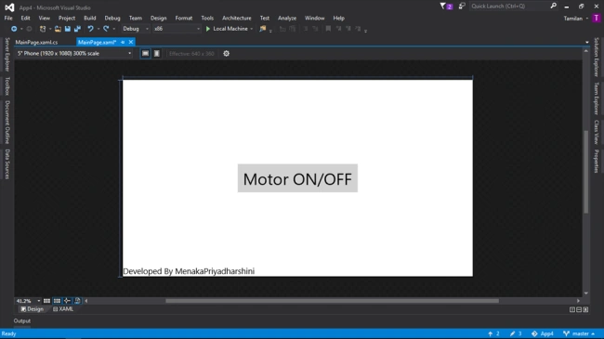This screenshot has width=604, height=339.
Task: Toggle snap to snaplines button
Action: (x=67, y=301)
